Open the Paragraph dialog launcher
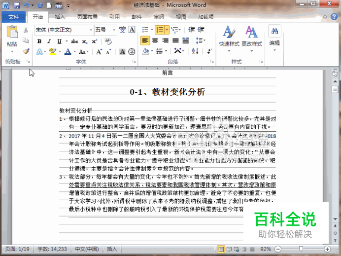341x256 pixels. pos(212,62)
